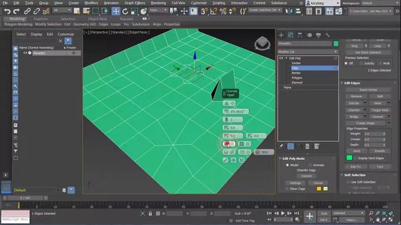
Task: Click the Insert Vertex button
Action: (368, 90)
